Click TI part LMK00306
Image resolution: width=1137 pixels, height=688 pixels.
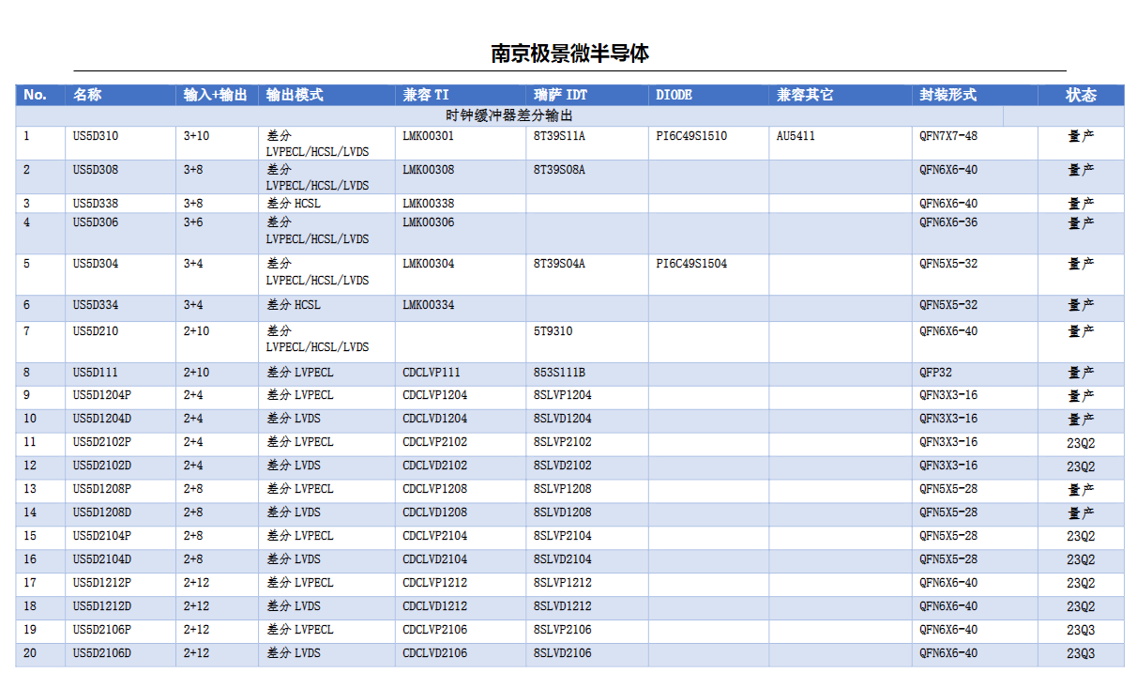click(429, 222)
